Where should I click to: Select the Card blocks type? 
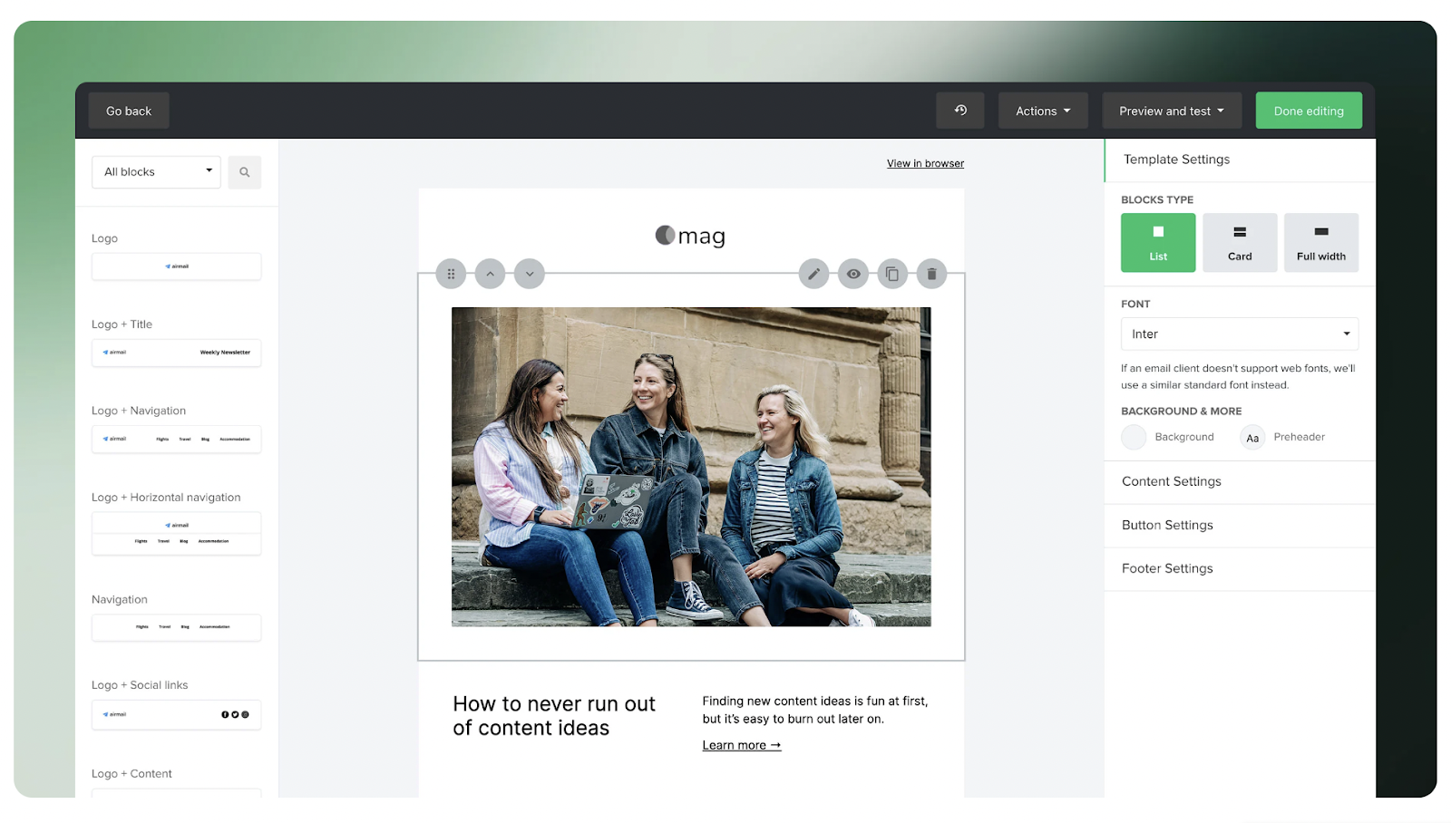[x=1240, y=243]
